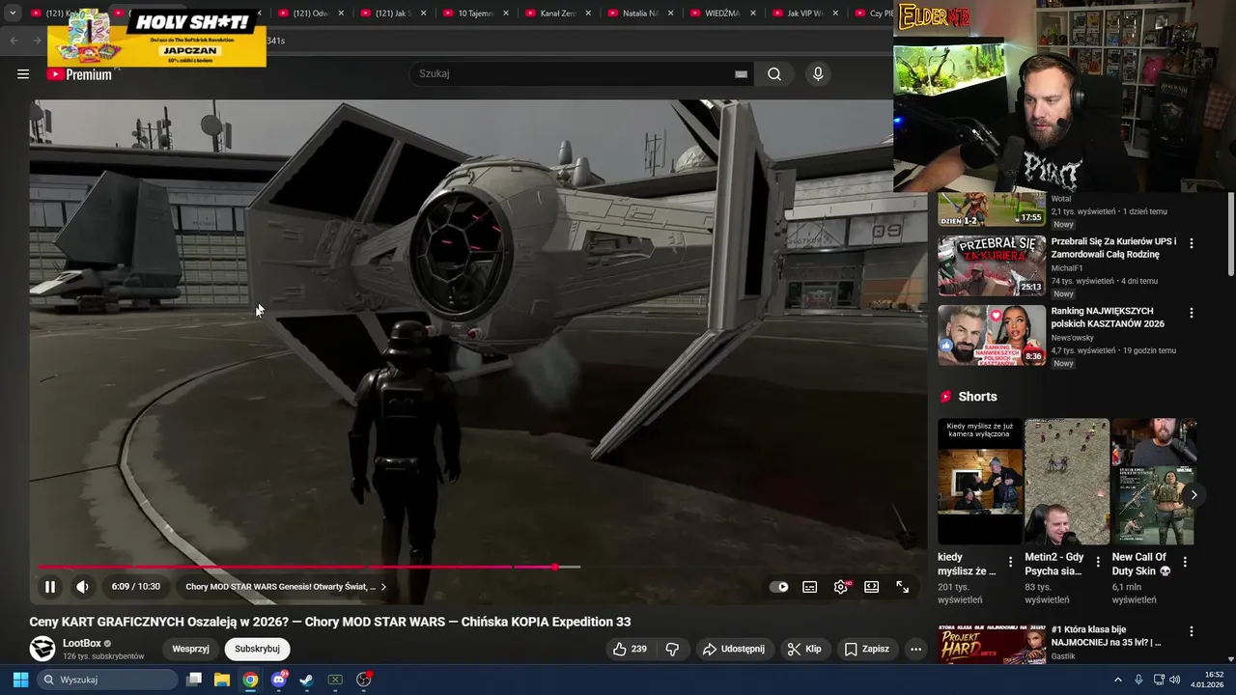Open player settings gear icon
1236x695 pixels.
(x=842, y=587)
